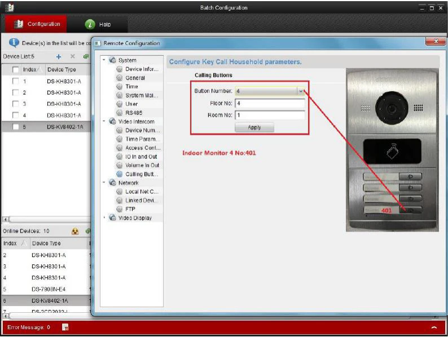Expand the error bar with chevron

point(434,327)
